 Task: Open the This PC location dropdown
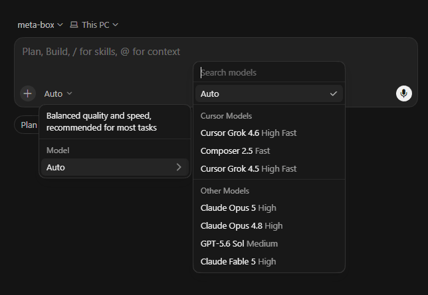point(94,25)
